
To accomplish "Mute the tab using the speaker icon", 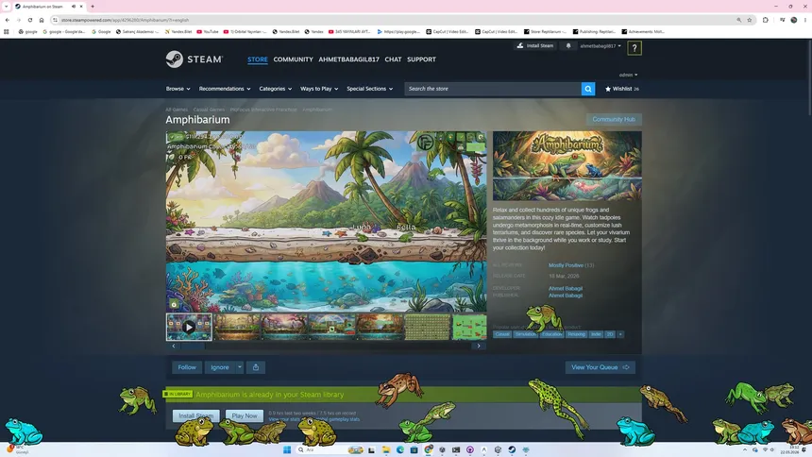I will pos(74,7).
